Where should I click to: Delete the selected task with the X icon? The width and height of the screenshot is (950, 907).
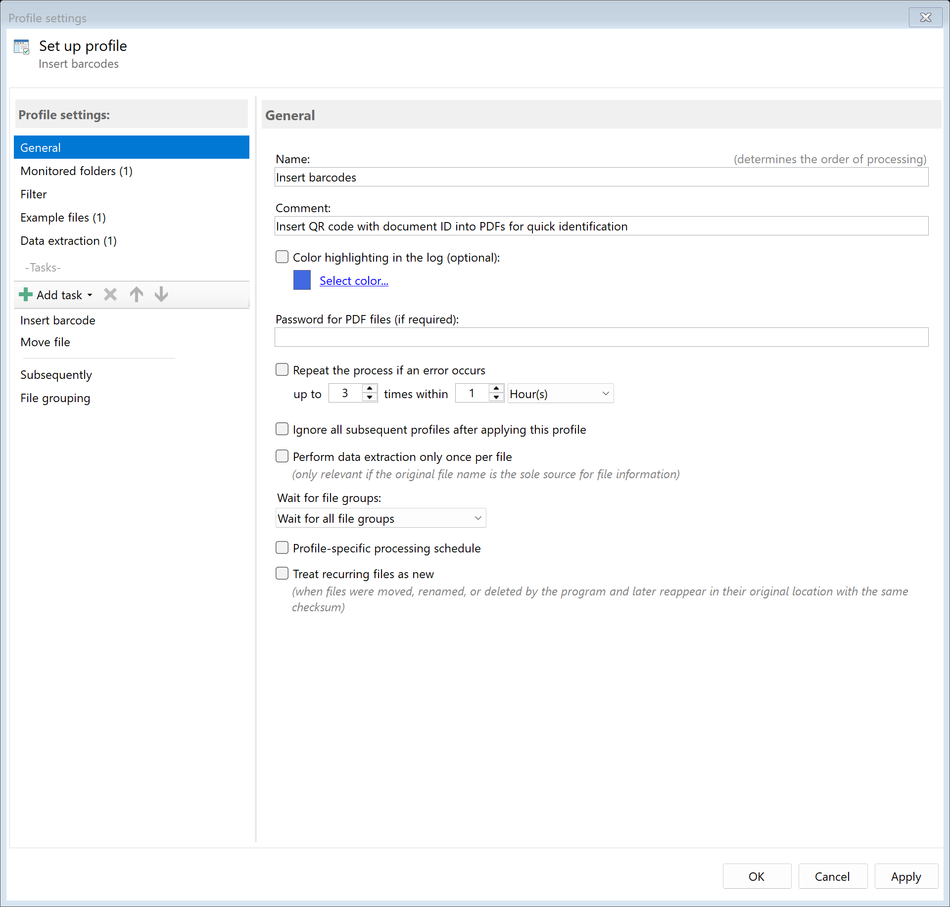tap(110, 294)
